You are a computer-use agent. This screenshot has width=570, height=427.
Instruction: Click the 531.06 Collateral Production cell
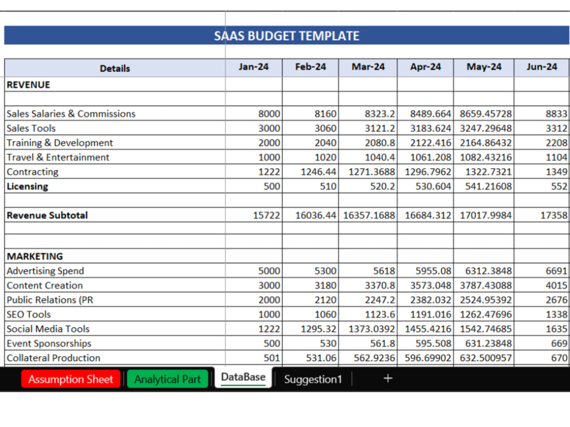point(311,358)
